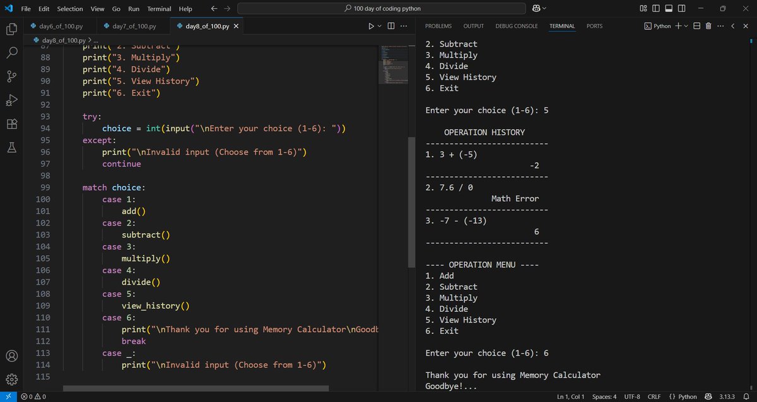Viewport: 757px width, 402px height.
Task: Open the Go menu
Action: (x=116, y=8)
